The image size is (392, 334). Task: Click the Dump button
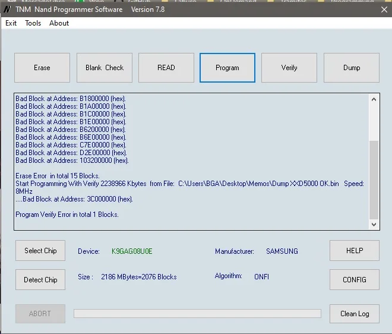(352, 68)
